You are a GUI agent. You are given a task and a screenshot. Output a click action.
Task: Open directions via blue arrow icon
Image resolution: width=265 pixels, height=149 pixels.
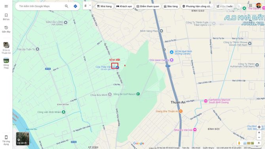pyautogui.click(x=76, y=6)
